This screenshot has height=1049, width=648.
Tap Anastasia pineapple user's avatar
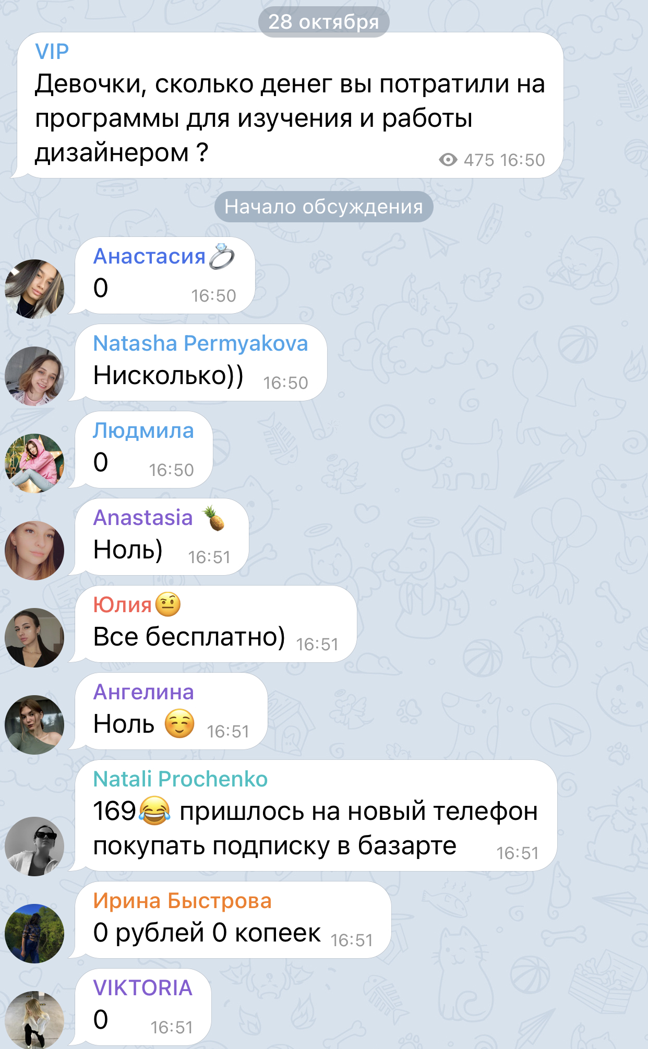point(34,550)
